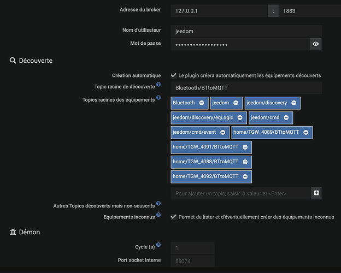Remove the Bluetooth topic tag

pos(202,103)
